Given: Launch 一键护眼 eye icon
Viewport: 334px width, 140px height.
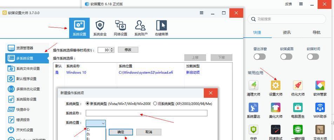Looking at the screenshot, I should (298, 129).
